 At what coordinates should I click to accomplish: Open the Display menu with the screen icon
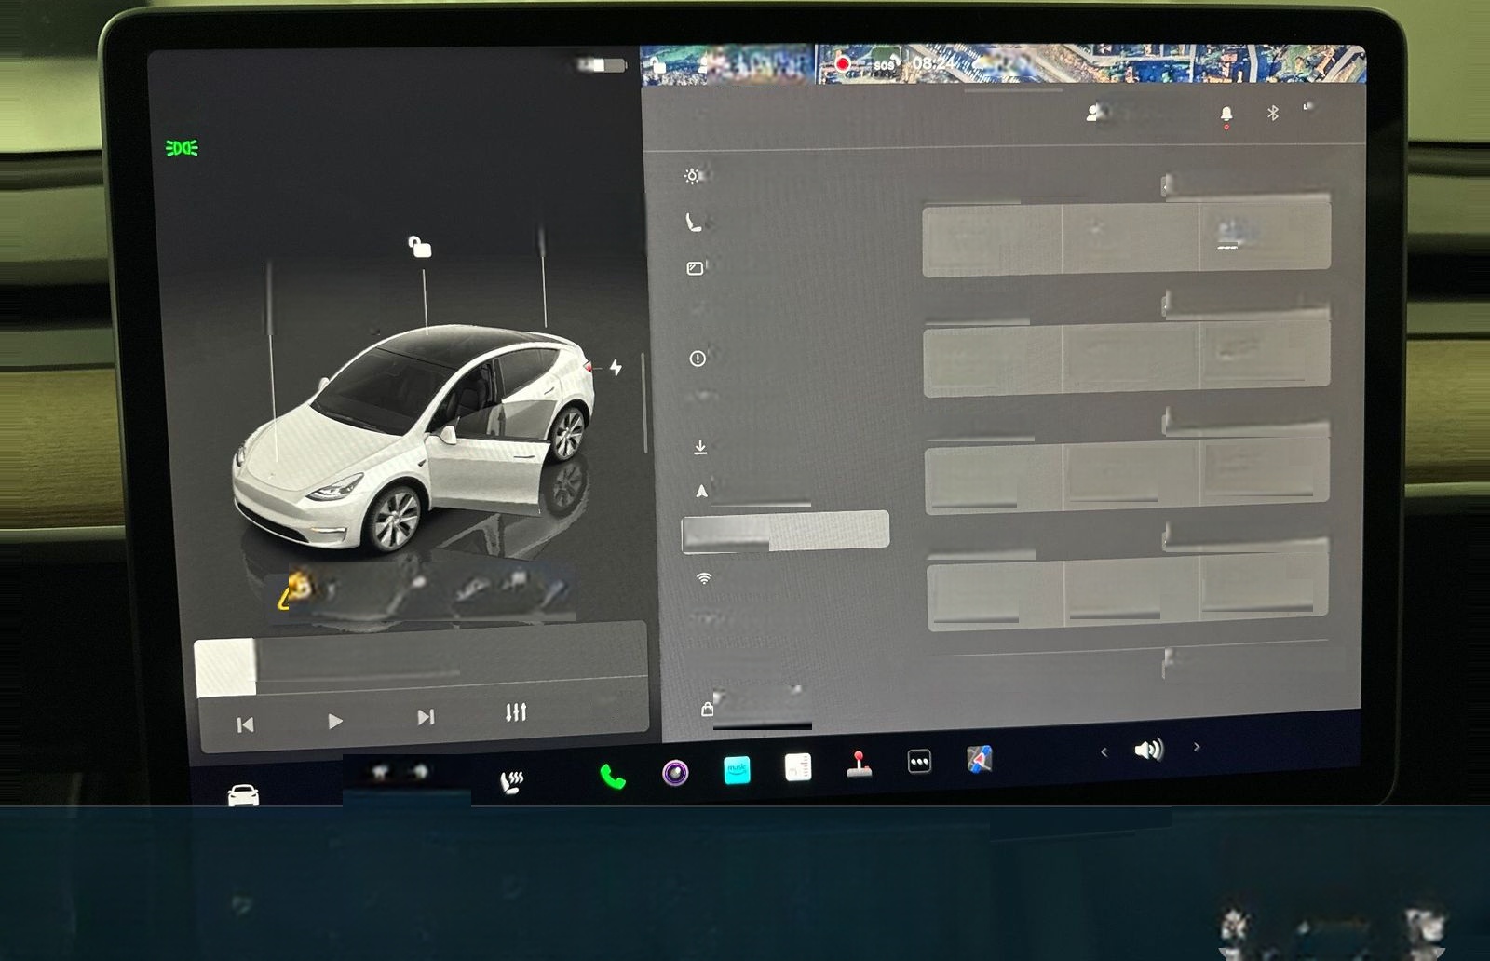point(695,268)
